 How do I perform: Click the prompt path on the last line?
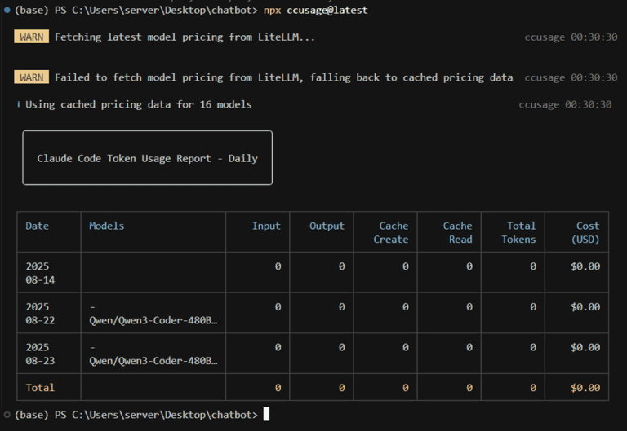pos(165,415)
